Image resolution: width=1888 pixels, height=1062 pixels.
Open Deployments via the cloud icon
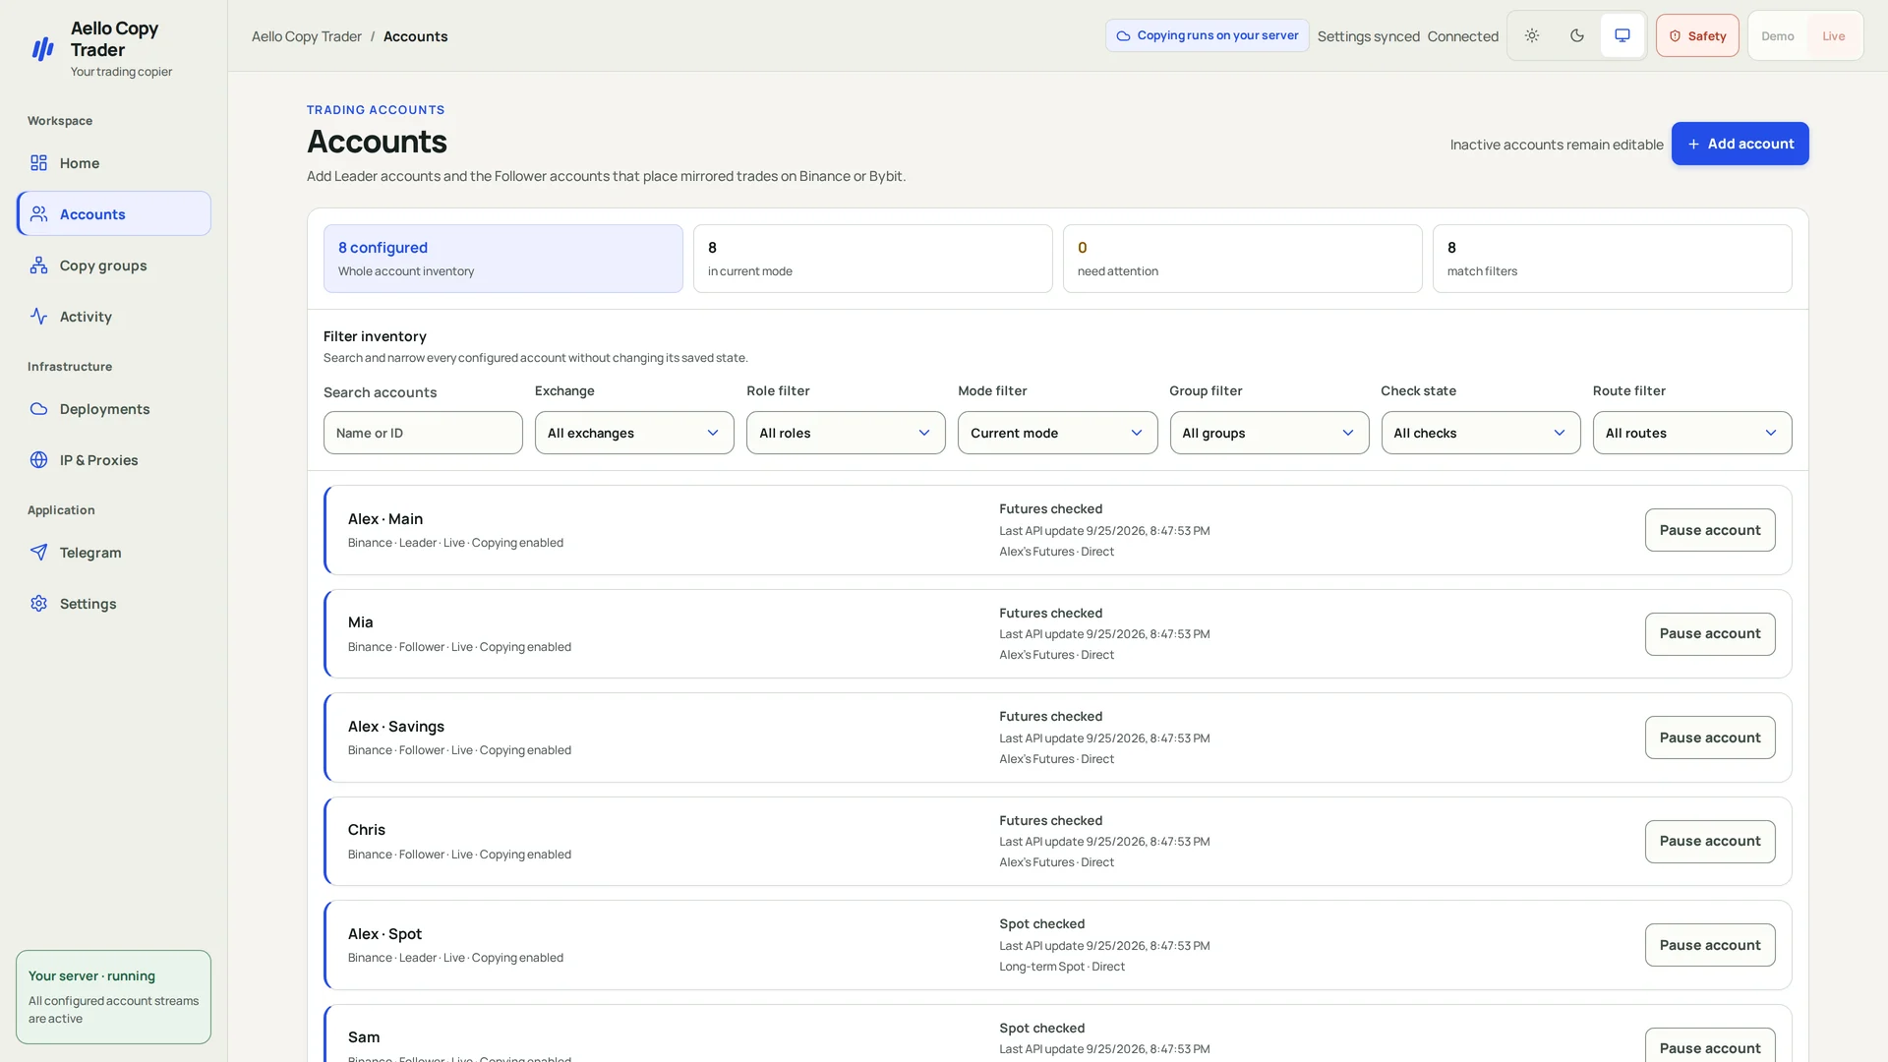pyautogui.click(x=38, y=409)
